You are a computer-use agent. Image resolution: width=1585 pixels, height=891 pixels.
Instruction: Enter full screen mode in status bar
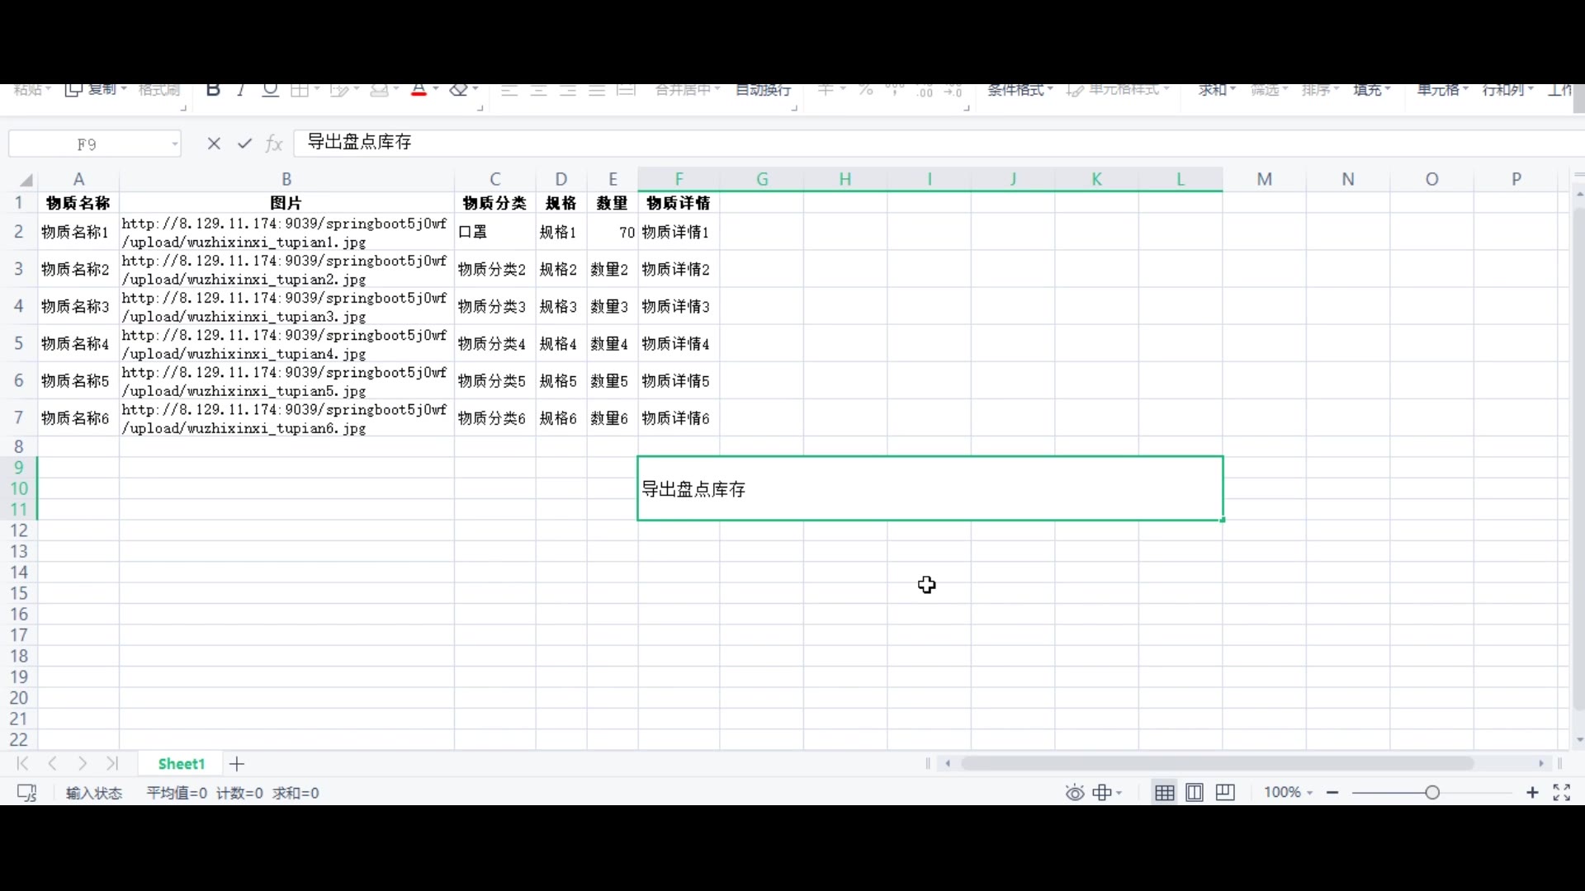click(1561, 793)
